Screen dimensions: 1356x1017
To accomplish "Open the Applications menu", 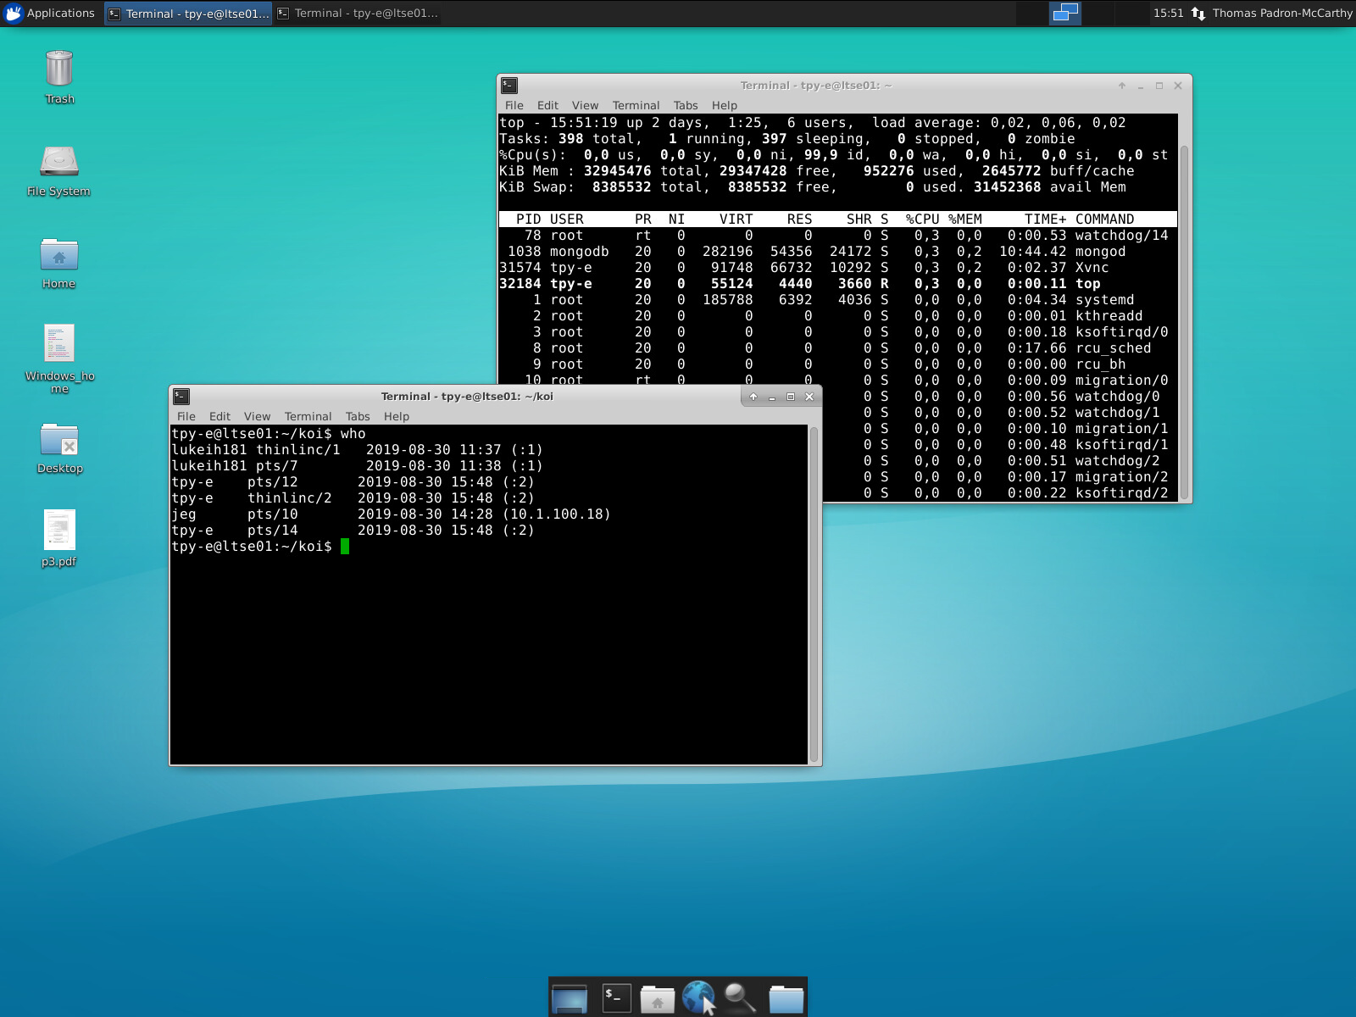I will 49,13.
